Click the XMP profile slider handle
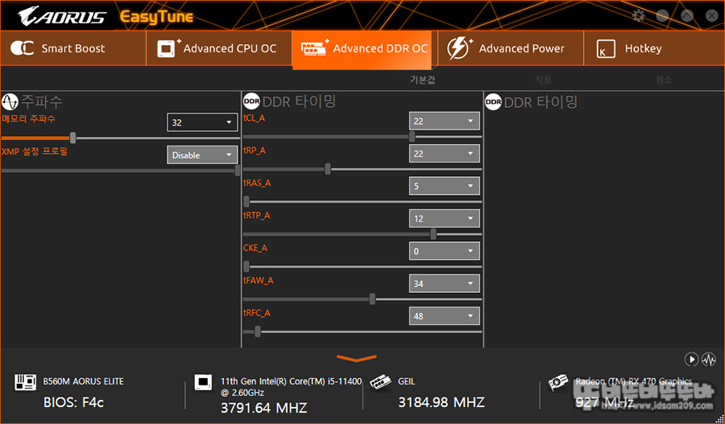 pyautogui.click(x=238, y=171)
